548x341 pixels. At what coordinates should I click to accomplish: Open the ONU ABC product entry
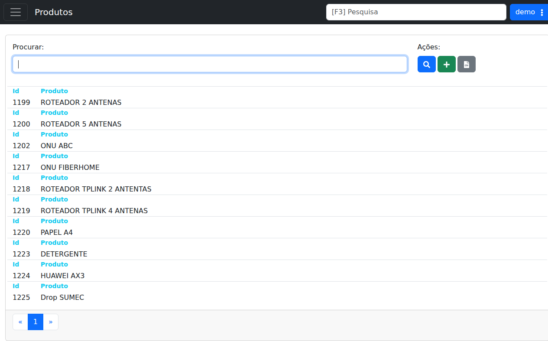[57, 146]
